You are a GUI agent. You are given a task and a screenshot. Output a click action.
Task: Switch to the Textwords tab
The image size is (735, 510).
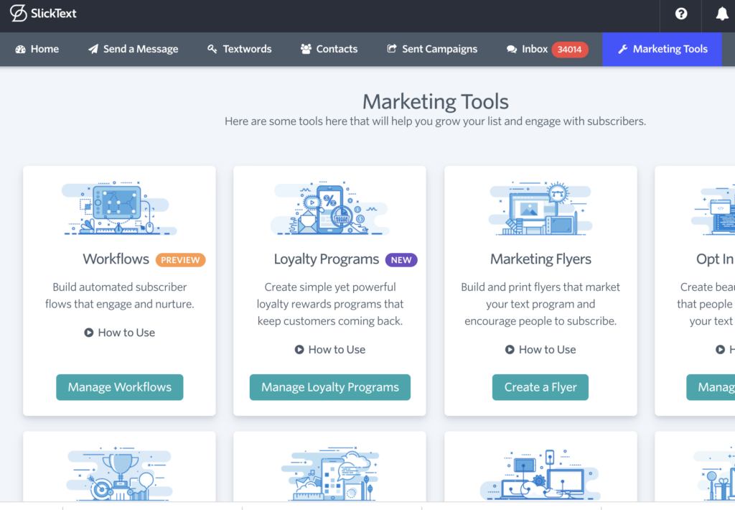239,49
